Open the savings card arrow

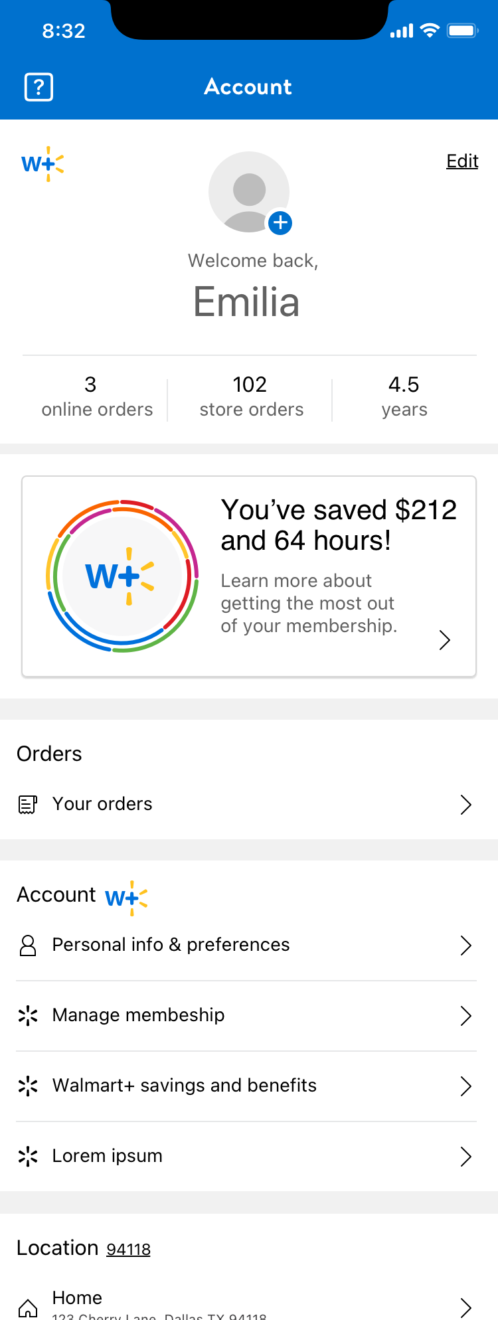445,640
